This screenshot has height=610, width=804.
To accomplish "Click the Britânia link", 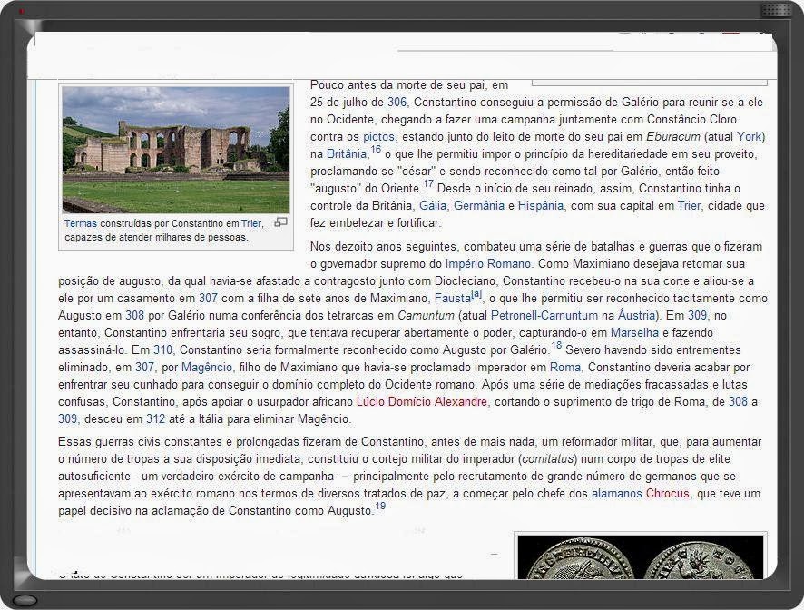I will pyautogui.click(x=347, y=154).
